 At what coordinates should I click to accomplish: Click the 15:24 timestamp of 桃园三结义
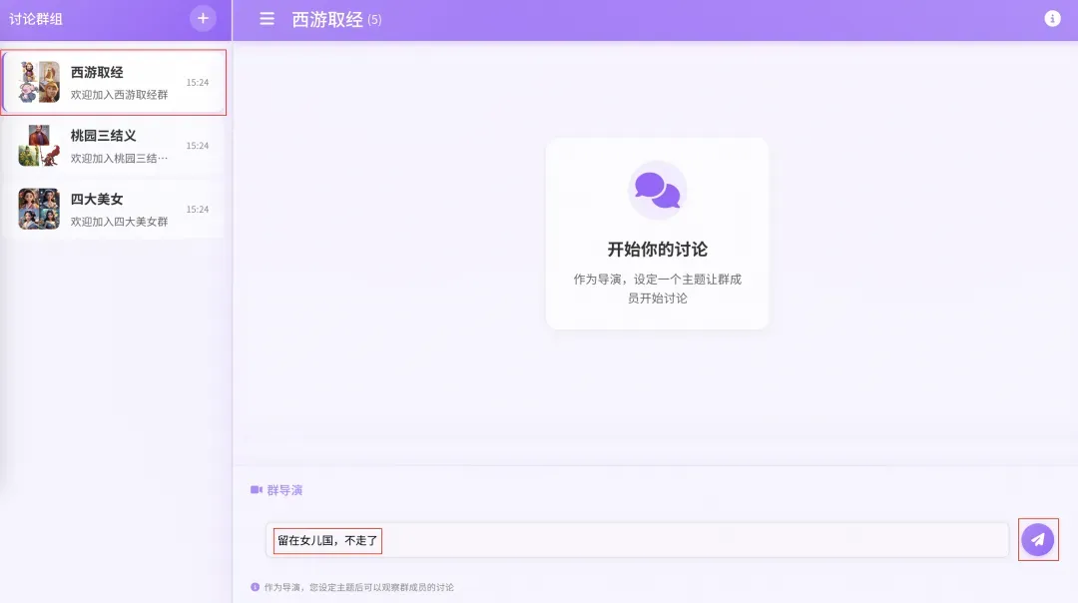[x=198, y=146]
